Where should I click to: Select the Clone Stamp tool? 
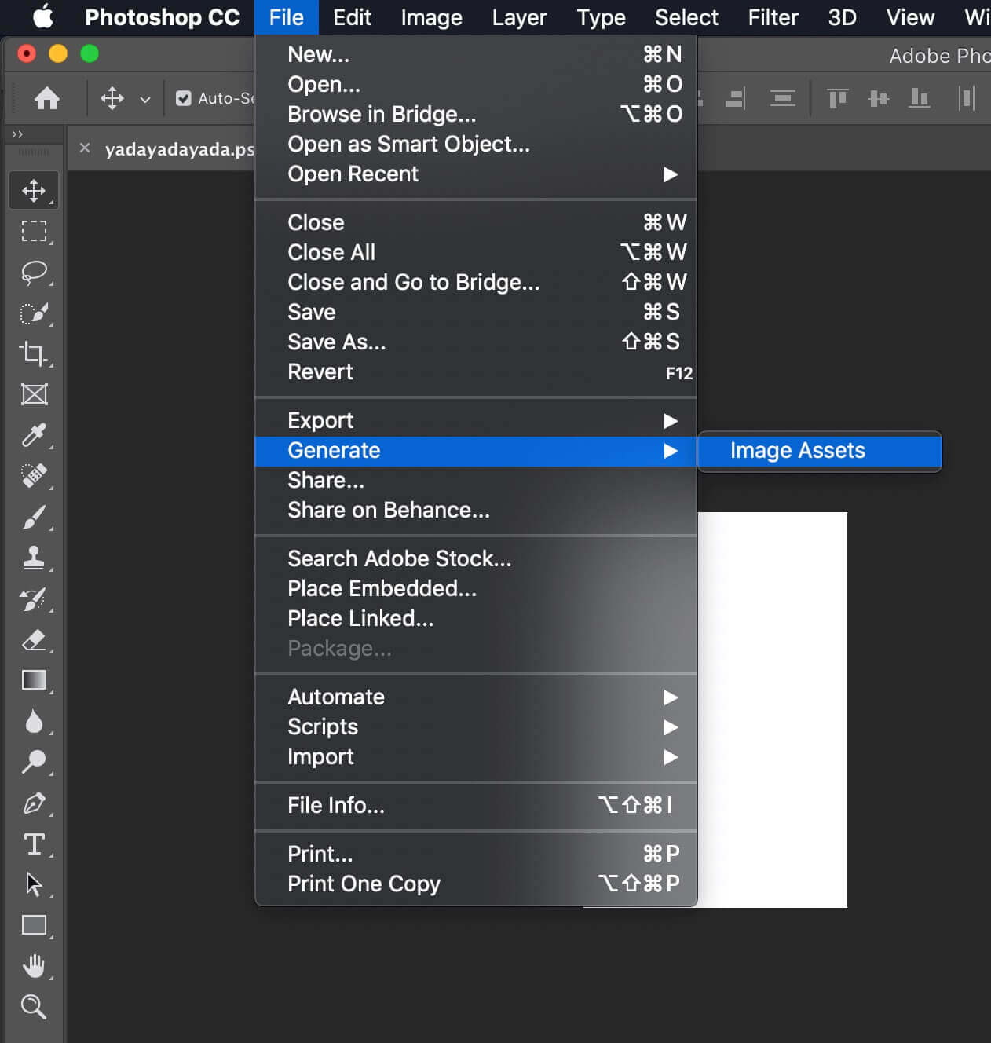(x=34, y=558)
